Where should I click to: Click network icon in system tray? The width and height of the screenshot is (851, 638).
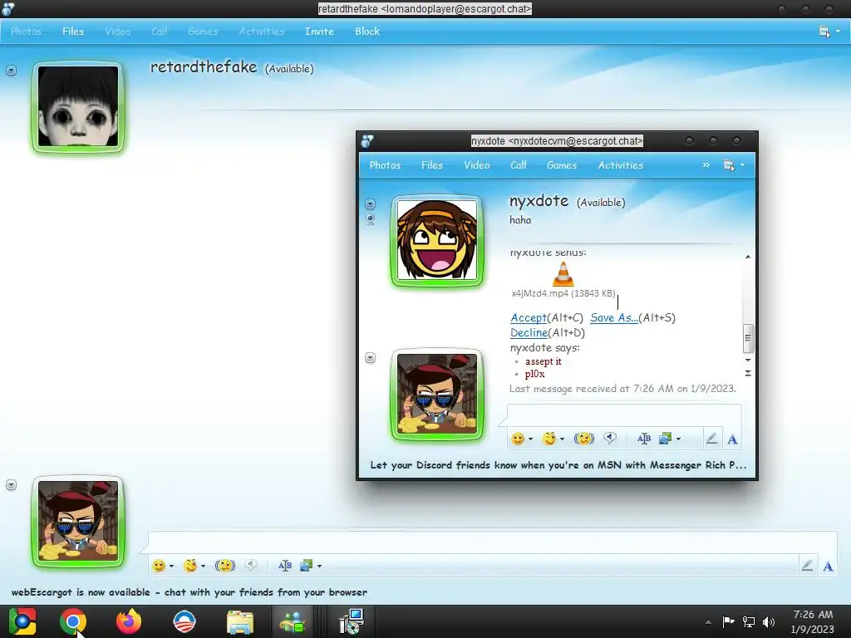(x=749, y=621)
